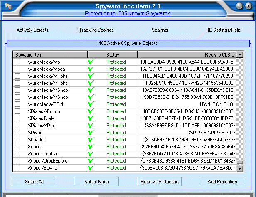Click the Add Protection button
The height and width of the screenshot is (197, 256).
click(x=222, y=182)
